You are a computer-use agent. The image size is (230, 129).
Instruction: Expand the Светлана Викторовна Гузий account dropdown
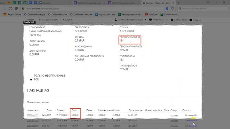(130, 20)
